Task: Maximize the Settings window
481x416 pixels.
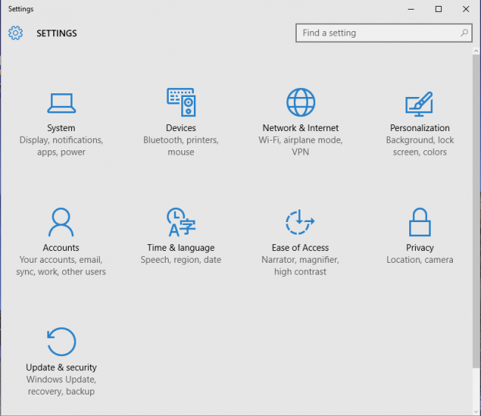Action: (x=439, y=9)
